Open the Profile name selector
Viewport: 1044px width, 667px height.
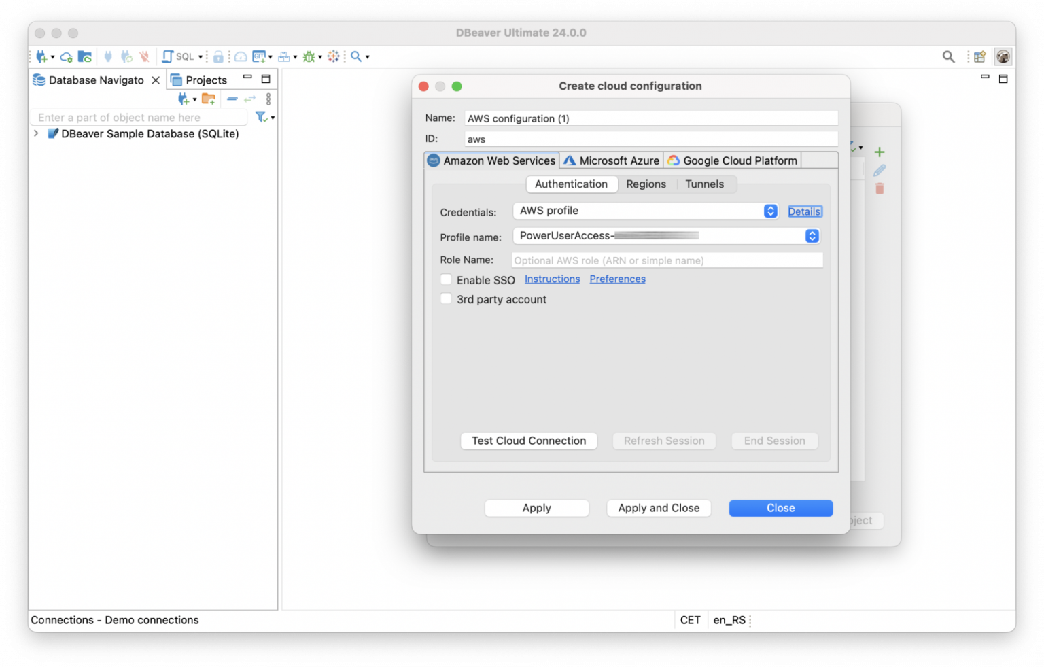tap(812, 235)
